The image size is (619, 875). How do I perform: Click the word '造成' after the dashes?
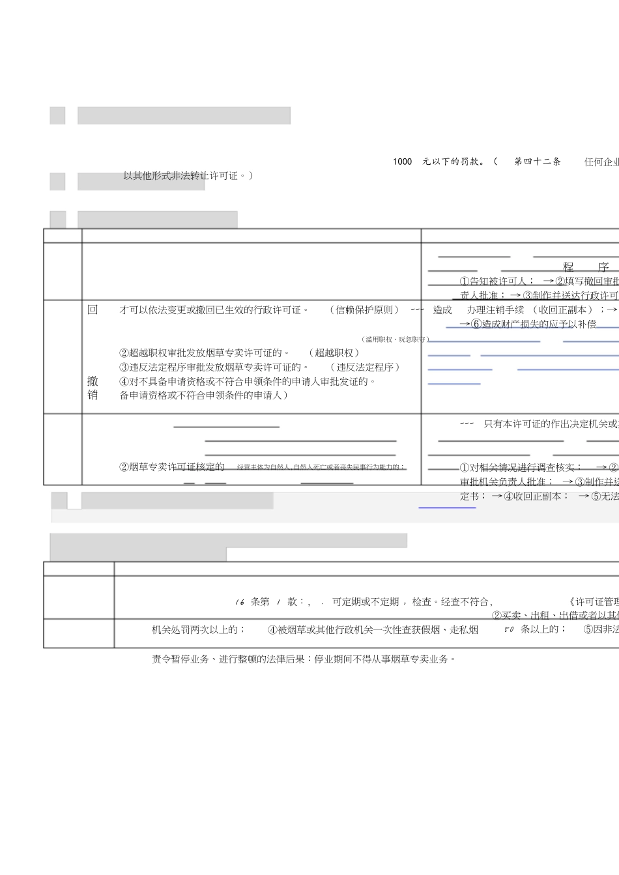pyautogui.click(x=442, y=310)
